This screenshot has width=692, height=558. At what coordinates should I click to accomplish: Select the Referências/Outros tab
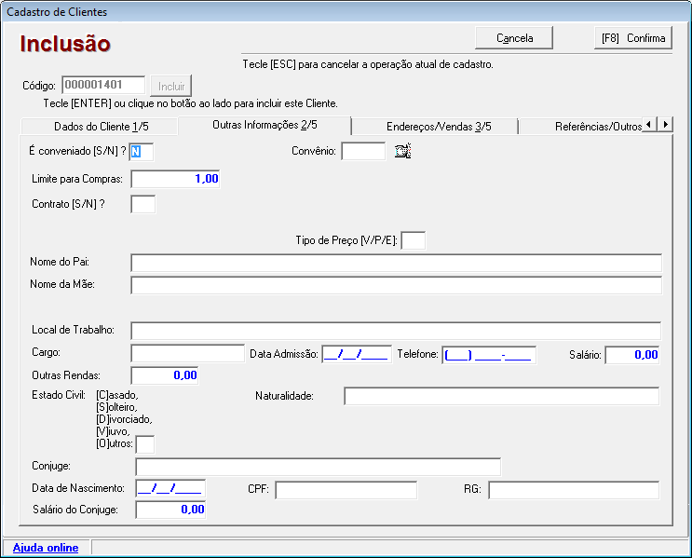[597, 127]
